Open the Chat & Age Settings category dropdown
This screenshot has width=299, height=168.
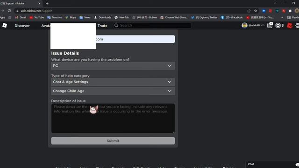(113, 82)
